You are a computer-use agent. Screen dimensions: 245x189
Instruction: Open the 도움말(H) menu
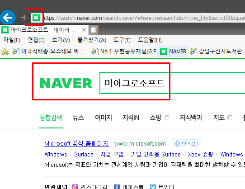[150, 40]
